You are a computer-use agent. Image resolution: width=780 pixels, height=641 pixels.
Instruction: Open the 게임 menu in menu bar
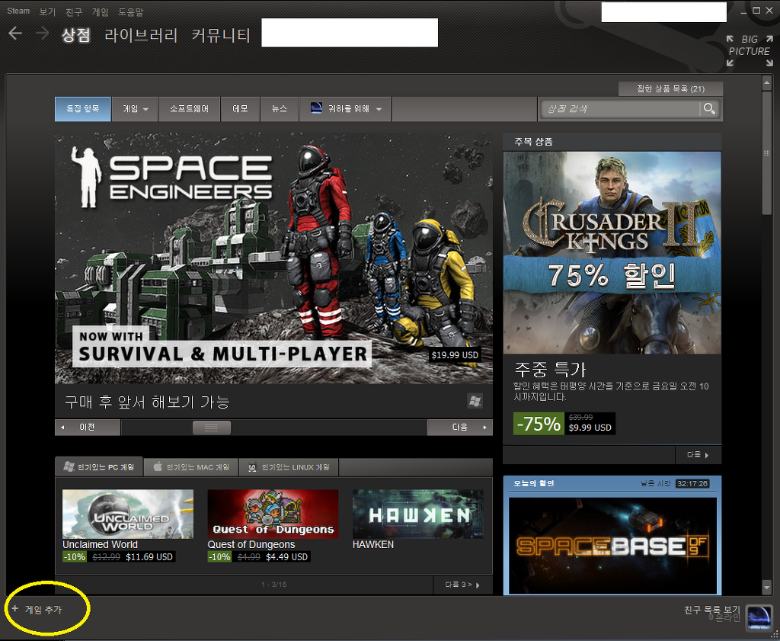click(100, 11)
